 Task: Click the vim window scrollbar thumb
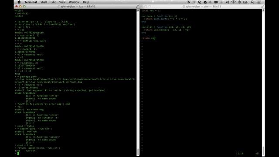click(263, 151)
